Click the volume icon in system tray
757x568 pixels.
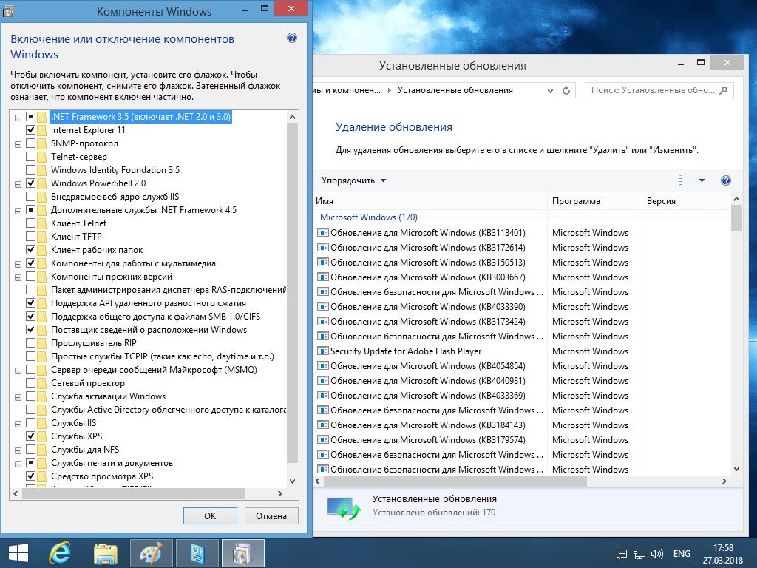657,554
